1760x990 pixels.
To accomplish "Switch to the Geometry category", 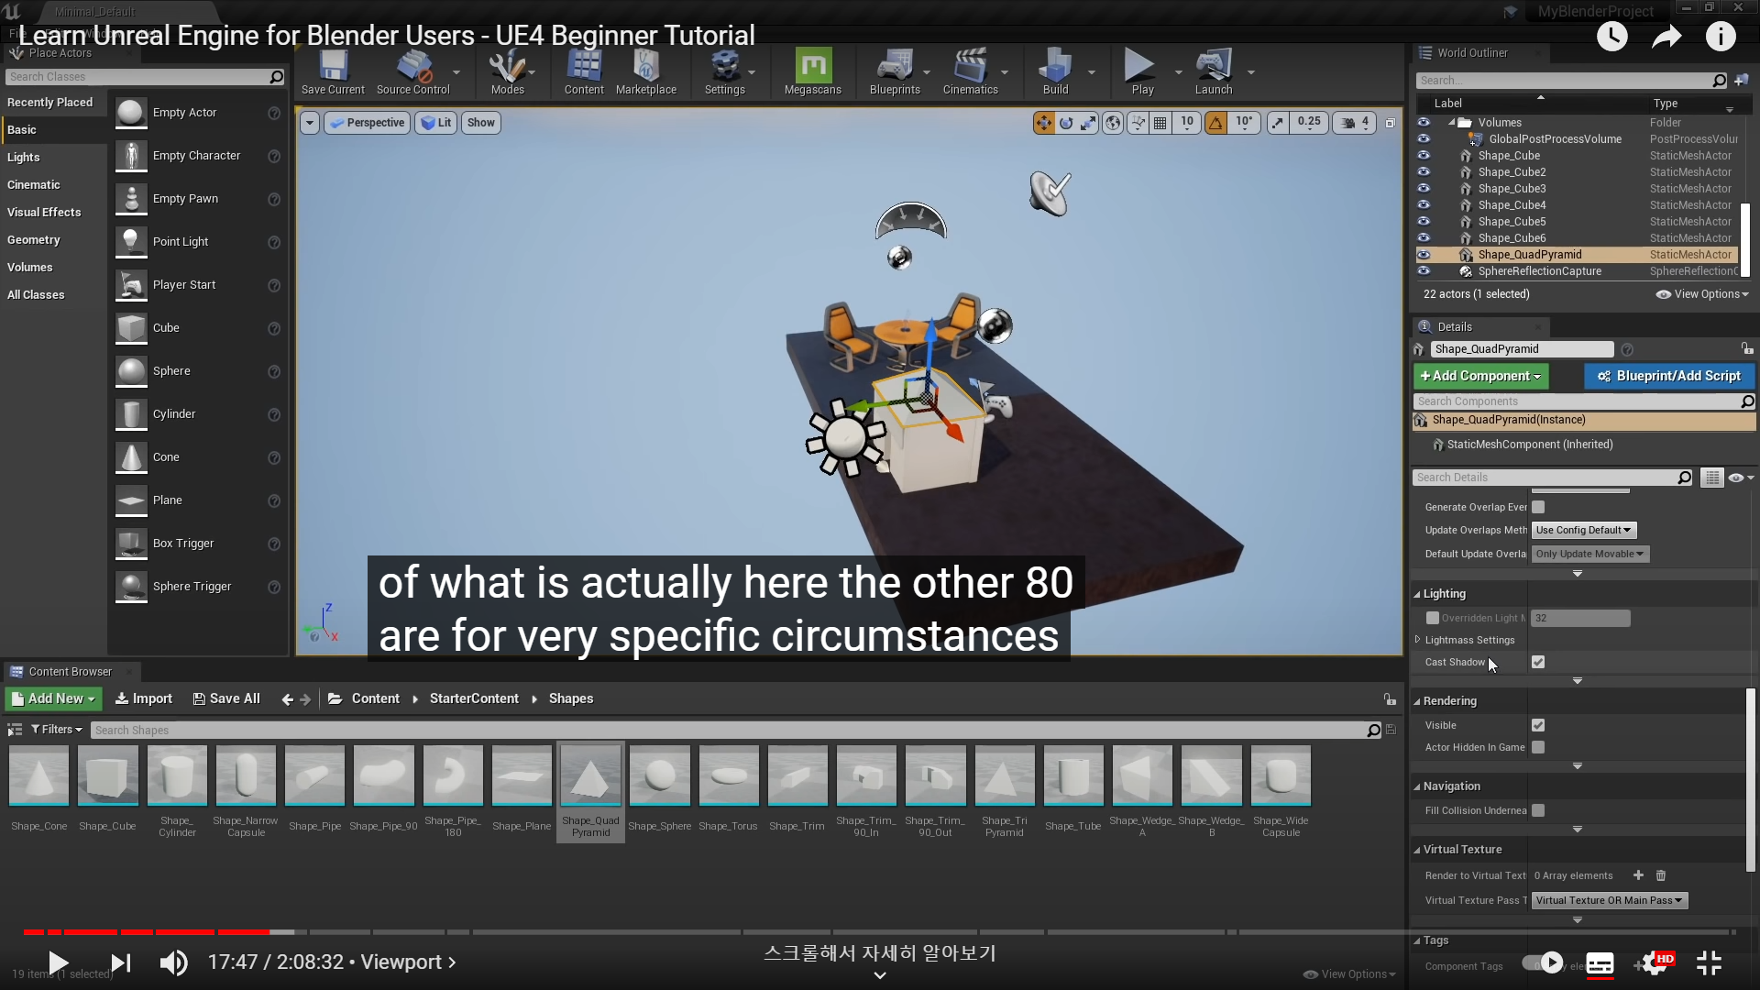I will [x=34, y=239].
